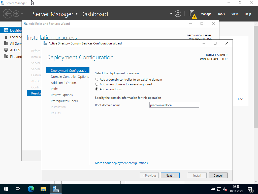Select the Local Server icon in the sidebar
Image resolution: width=258 pixels, height=194 pixels.
(6, 37)
